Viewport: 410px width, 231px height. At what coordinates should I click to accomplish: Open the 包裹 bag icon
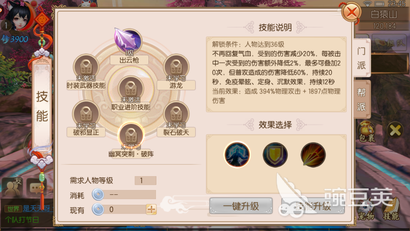[x=367, y=131]
